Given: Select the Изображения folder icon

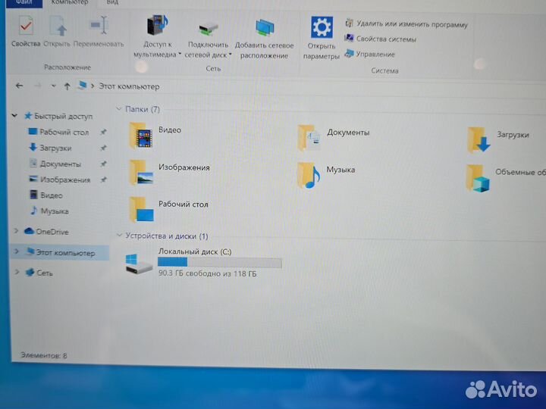Looking at the screenshot, I should (x=141, y=173).
